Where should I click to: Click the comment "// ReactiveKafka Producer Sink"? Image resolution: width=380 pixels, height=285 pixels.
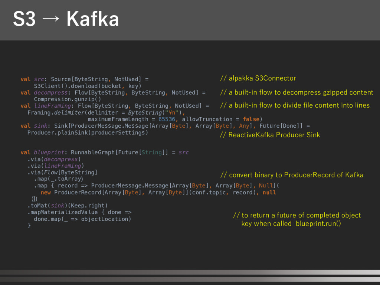pyautogui.click(x=270, y=135)
